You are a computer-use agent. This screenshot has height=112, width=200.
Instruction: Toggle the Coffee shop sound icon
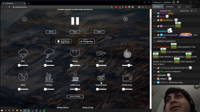tap(75, 77)
